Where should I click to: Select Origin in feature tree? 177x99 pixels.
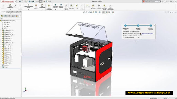point(6,29)
